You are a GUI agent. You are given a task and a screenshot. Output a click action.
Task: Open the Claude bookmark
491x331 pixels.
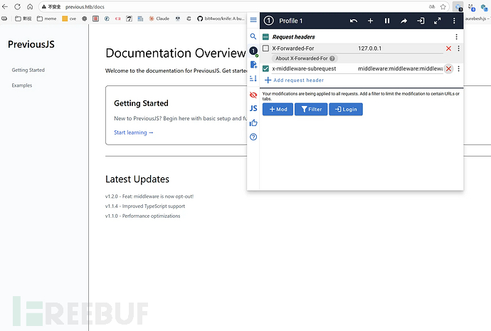tap(159, 19)
